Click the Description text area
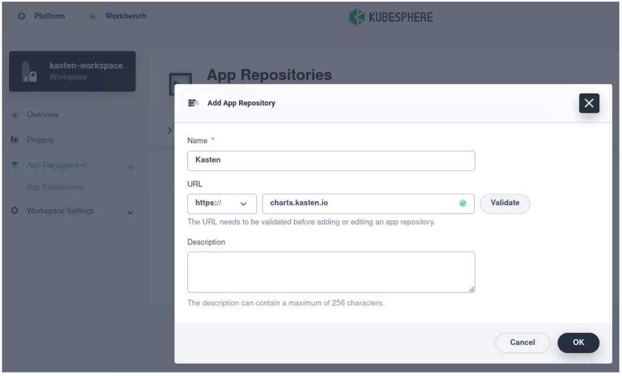Image resolution: width=622 pixels, height=376 pixels. (x=331, y=271)
